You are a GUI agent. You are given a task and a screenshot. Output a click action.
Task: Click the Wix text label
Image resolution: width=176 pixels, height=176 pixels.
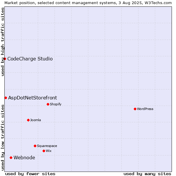coord(49,151)
